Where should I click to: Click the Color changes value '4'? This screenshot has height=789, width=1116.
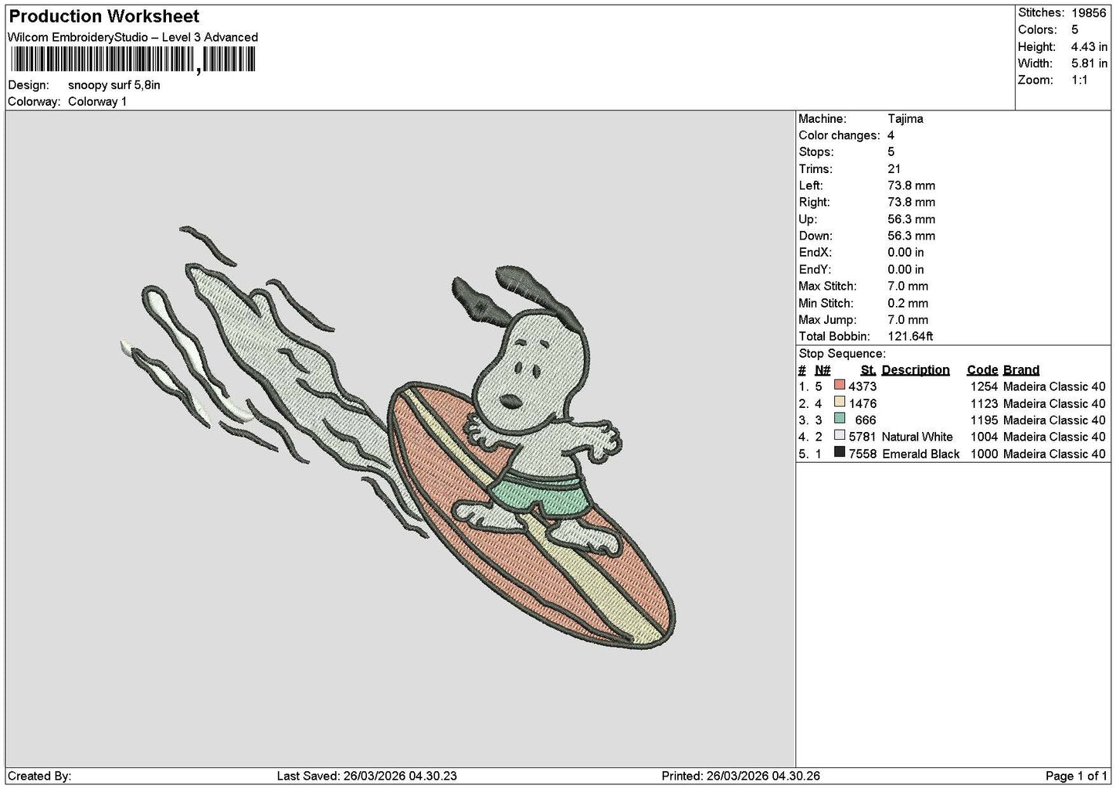pos(890,135)
